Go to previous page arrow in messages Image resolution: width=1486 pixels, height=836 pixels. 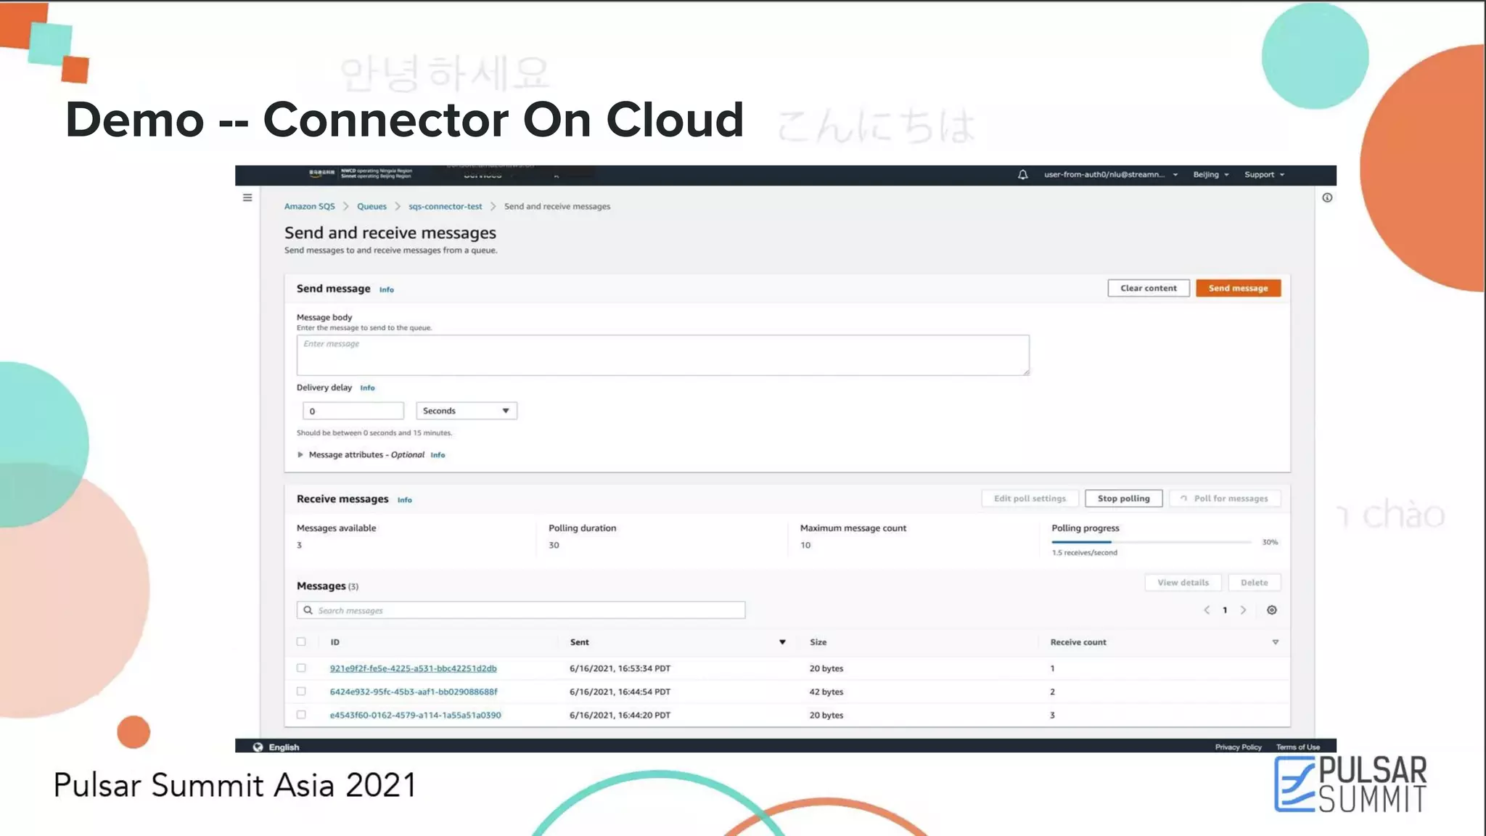point(1207,610)
